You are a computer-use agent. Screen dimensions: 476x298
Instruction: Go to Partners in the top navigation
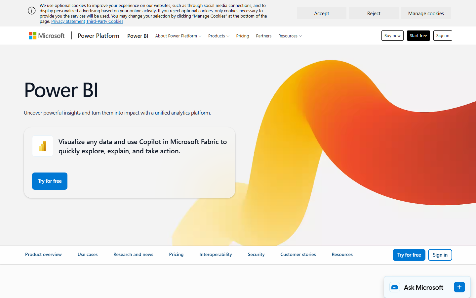(x=264, y=36)
